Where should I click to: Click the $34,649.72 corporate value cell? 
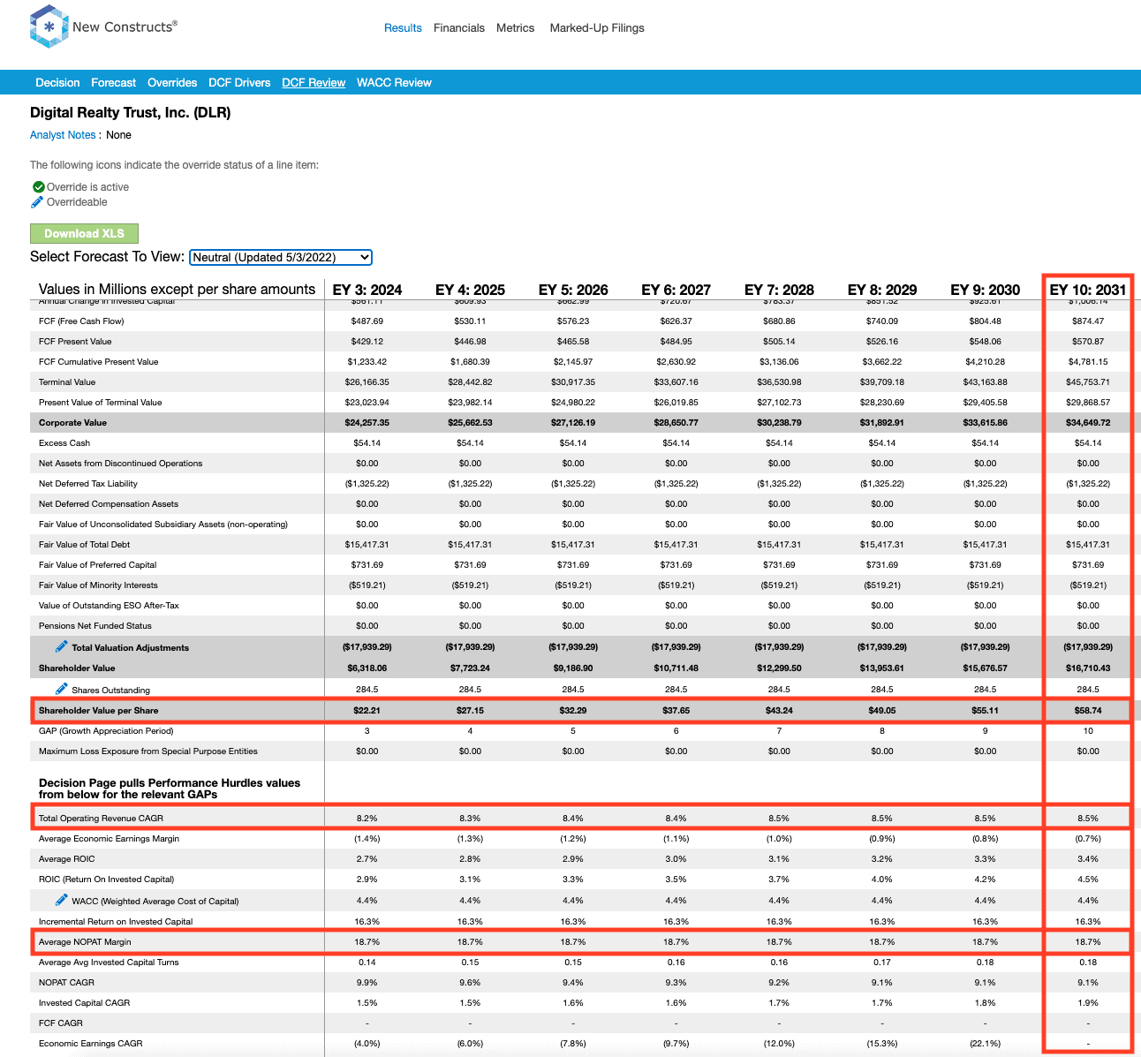point(1088,423)
